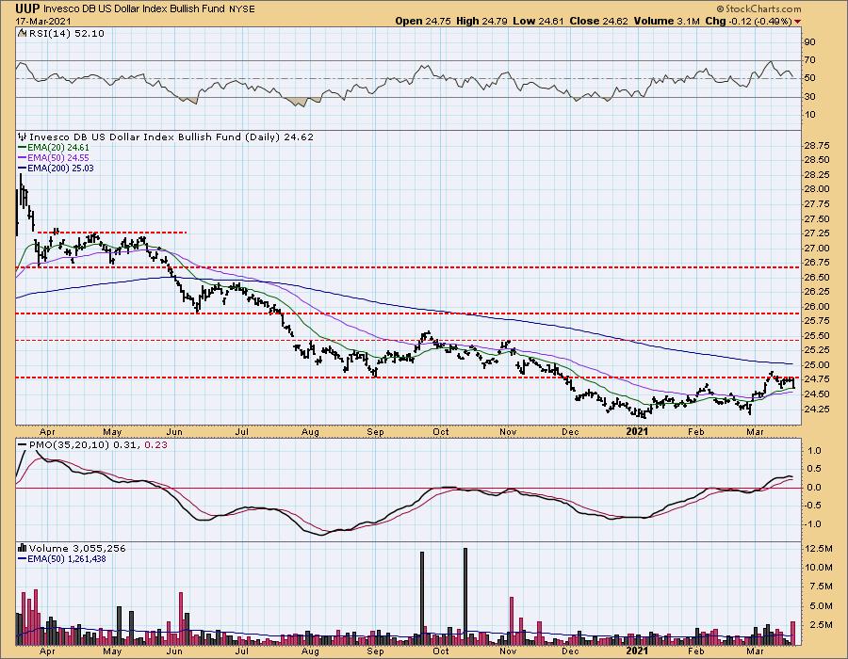The height and width of the screenshot is (659, 848).
Task: Click the RSI axis value 30
Action: 809,97
